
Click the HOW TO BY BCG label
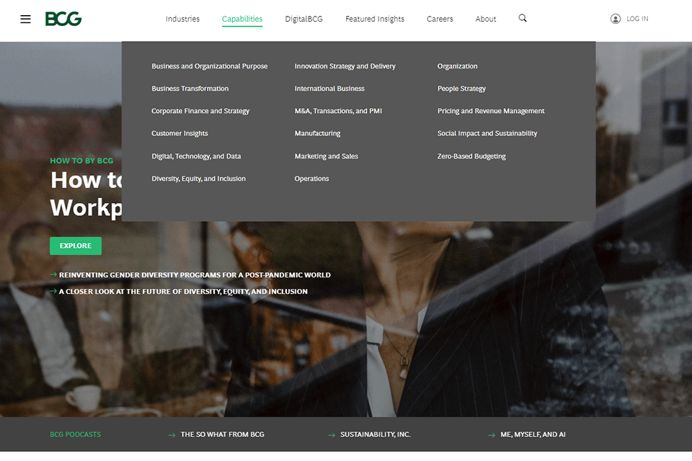pyautogui.click(x=81, y=161)
